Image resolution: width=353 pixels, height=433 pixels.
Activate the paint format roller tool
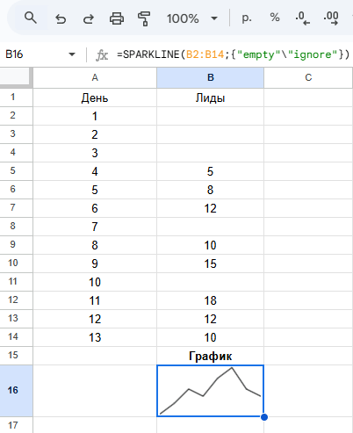[144, 18]
